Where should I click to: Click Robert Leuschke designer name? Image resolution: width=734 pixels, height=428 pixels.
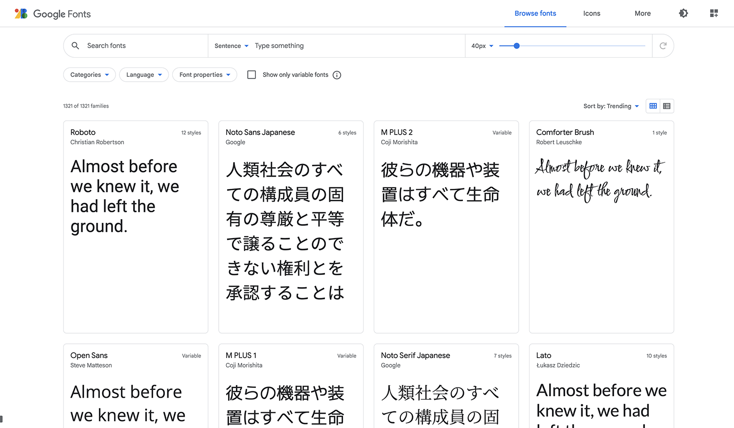(559, 142)
